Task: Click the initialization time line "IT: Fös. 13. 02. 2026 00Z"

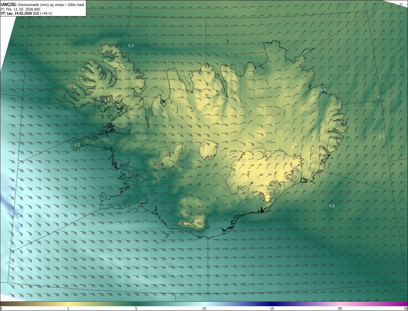Action: coord(20,9)
